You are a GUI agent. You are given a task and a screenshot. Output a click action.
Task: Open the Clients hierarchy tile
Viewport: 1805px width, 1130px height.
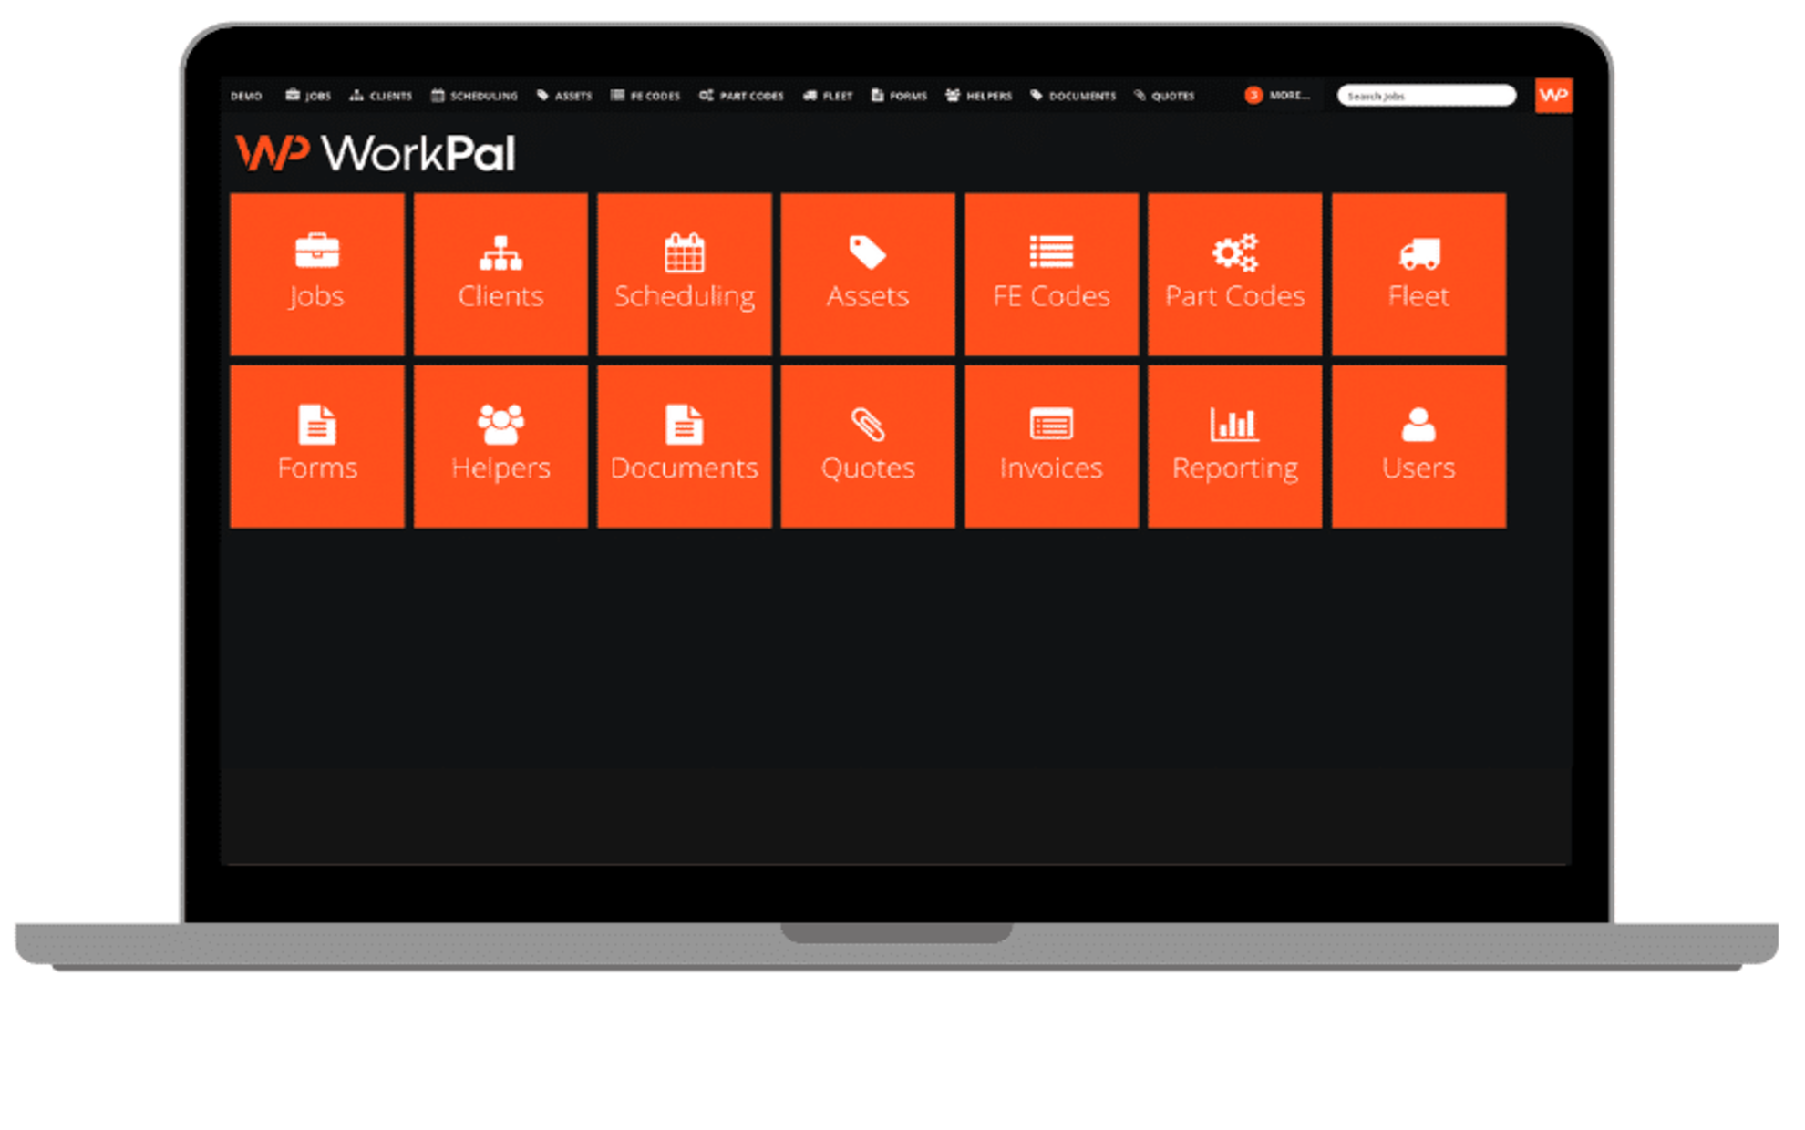500,273
